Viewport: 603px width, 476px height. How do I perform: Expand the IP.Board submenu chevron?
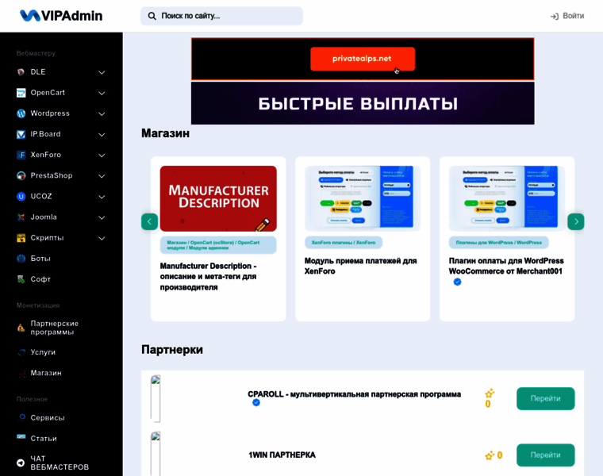(x=102, y=134)
